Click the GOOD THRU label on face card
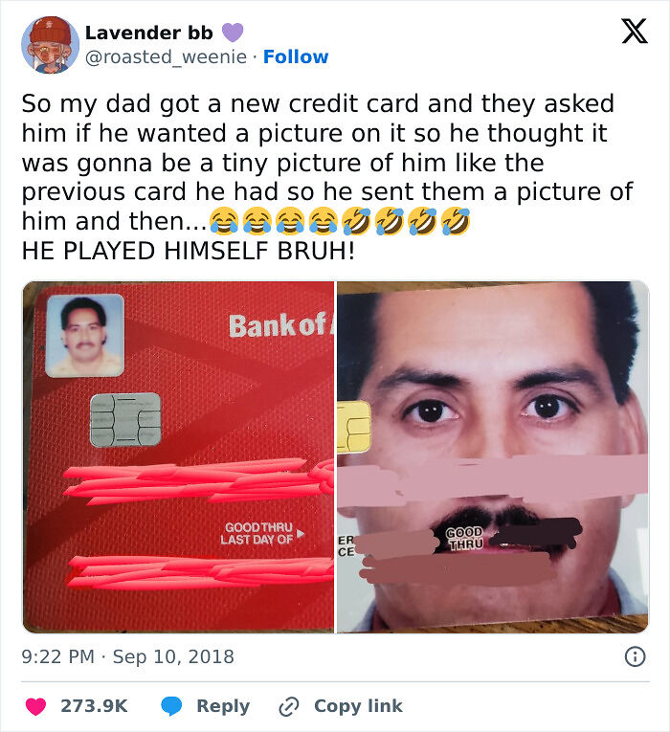The width and height of the screenshot is (670, 732). [465, 539]
